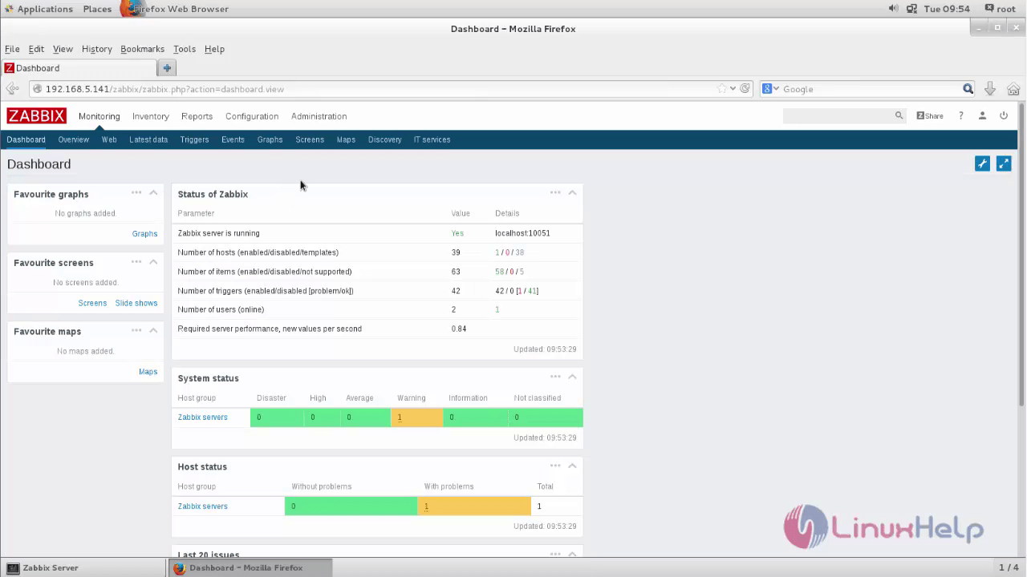
Task: Open Zabbix servers link in System status
Action: (x=202, y=418)
